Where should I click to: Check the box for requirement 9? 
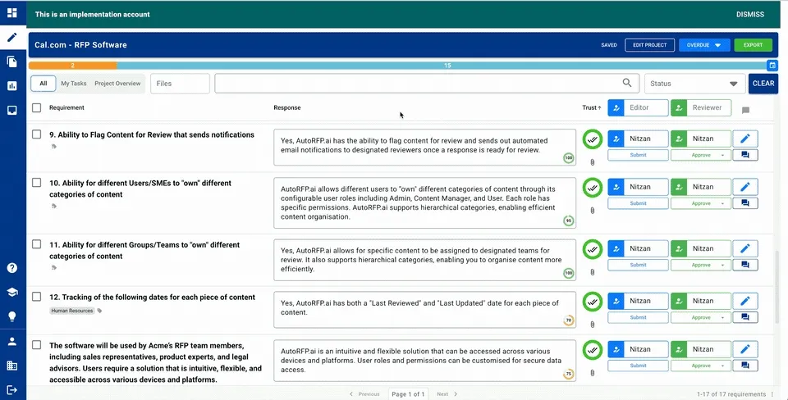[37, 134]
